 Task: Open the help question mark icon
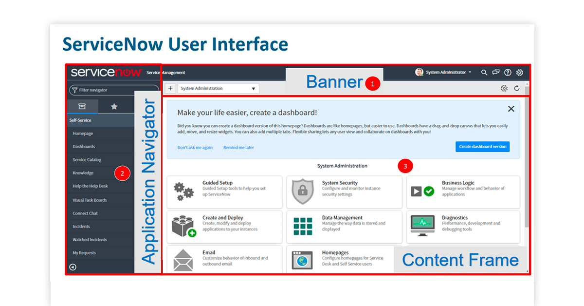508,73
